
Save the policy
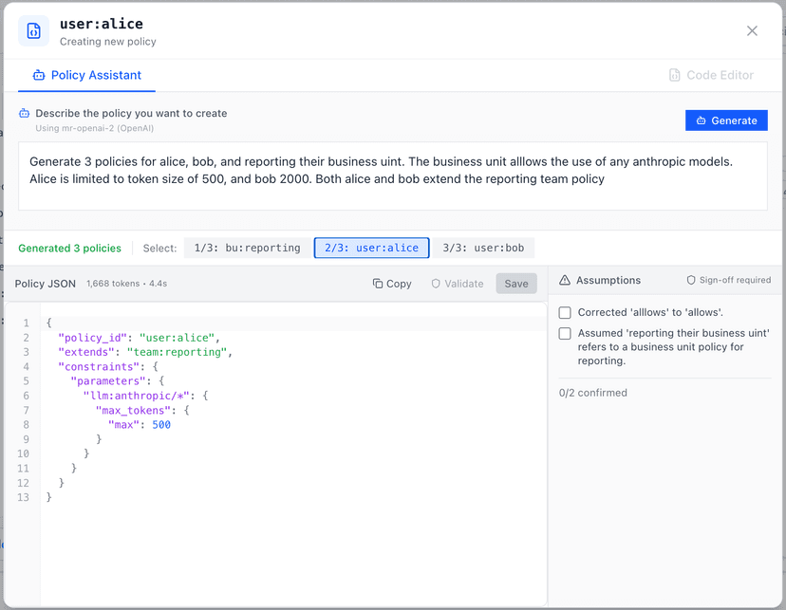(x=516, y=283)
